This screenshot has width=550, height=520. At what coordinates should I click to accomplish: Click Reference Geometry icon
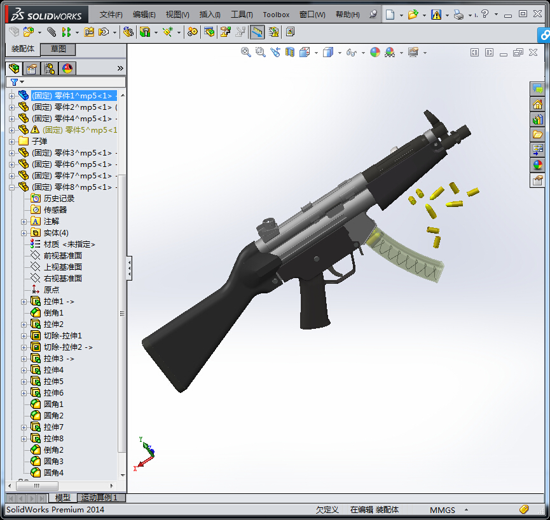[x=168, y=32]
